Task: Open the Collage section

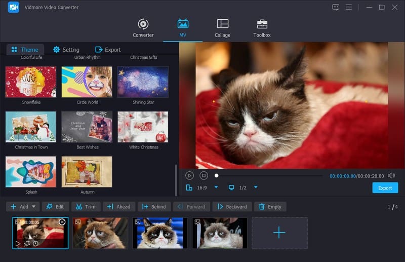Action: (x=222, y=28)
